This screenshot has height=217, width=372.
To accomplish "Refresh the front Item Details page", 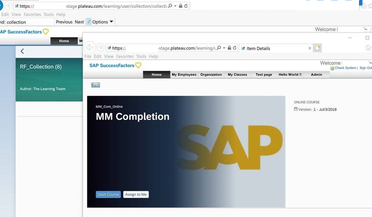I will tap(235, 48).
